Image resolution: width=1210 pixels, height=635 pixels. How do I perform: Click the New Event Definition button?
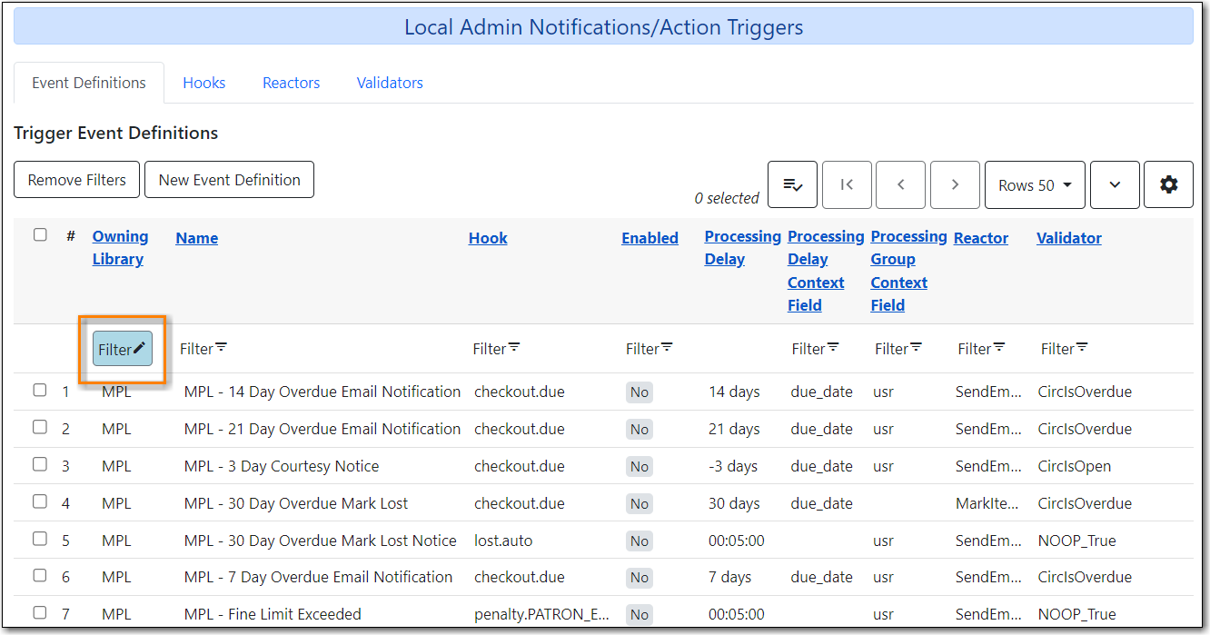229,179
